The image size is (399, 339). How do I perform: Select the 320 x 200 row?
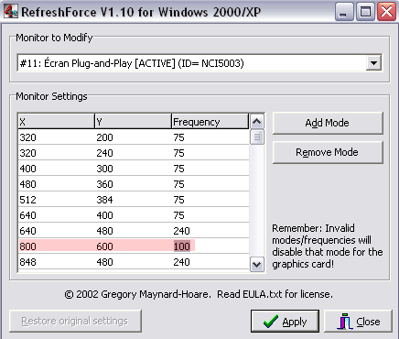coord(134,137)
